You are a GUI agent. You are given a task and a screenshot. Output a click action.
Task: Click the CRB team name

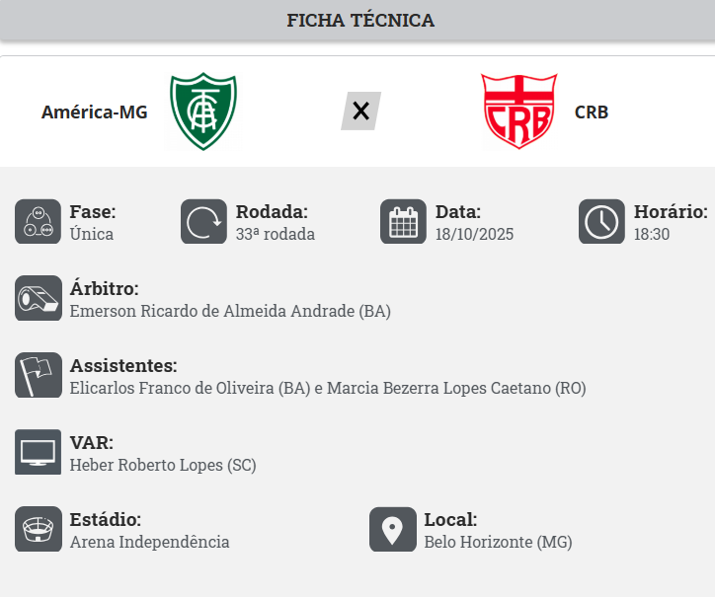tap(592, 112)
